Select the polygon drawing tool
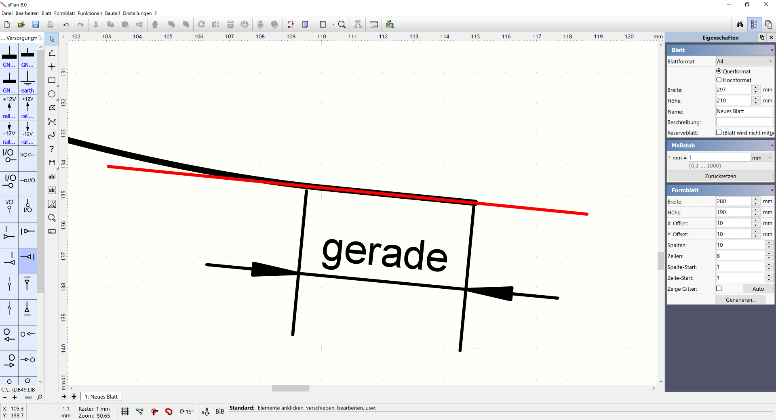 pyautogui.click(x=52, y=108)
